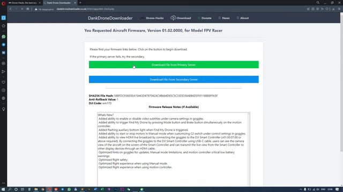This screenshot has width=343, height=192.
Task: Open WhatsApp in the Opera sidebar
Action: pyautogui.click(x=4, y=37)
